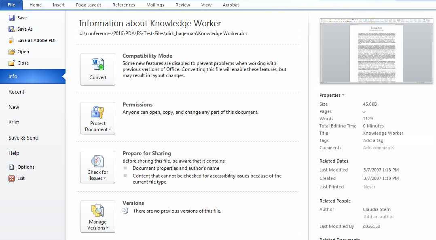Click the Compatibility Mode heading

coord(147,56)
